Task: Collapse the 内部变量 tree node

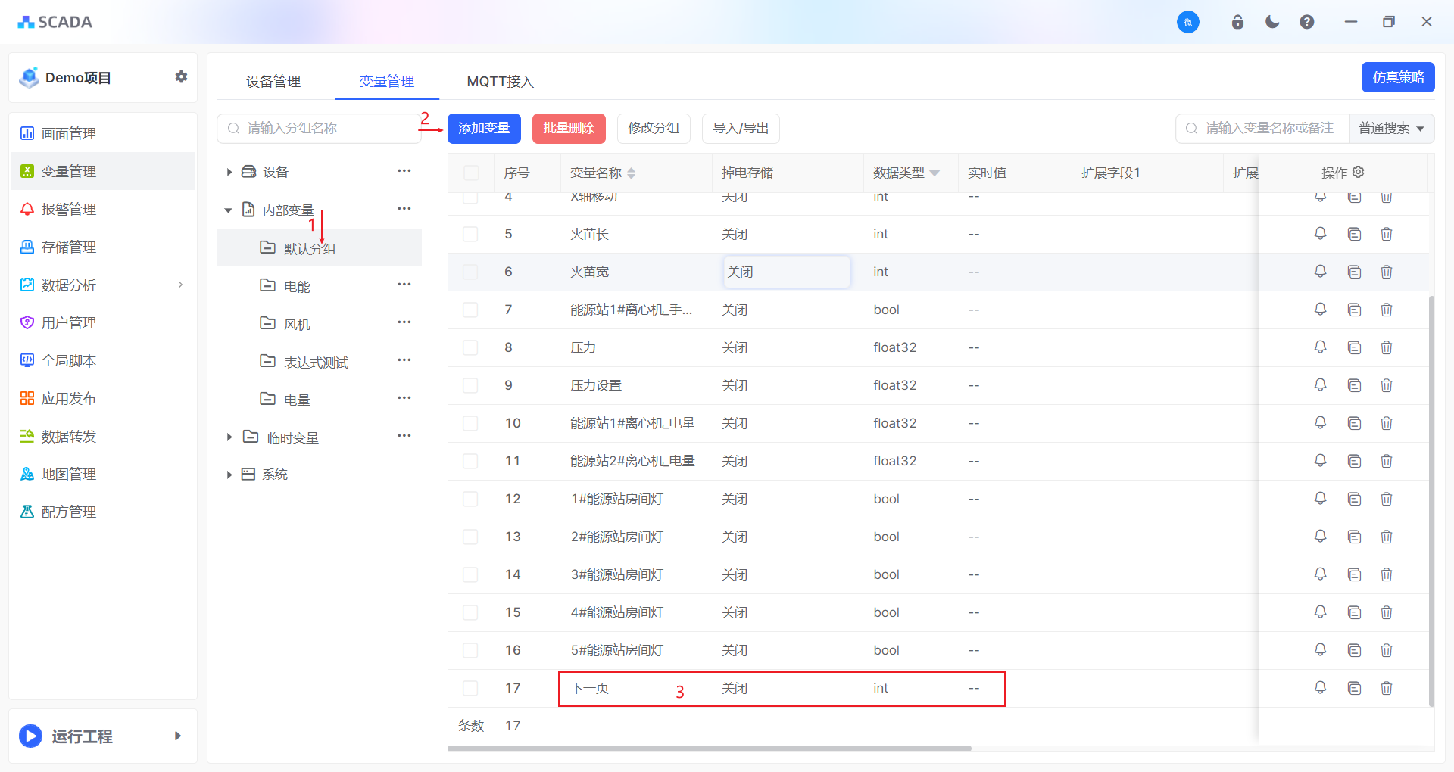Action: pyautogui.click(x=228, y=210)
